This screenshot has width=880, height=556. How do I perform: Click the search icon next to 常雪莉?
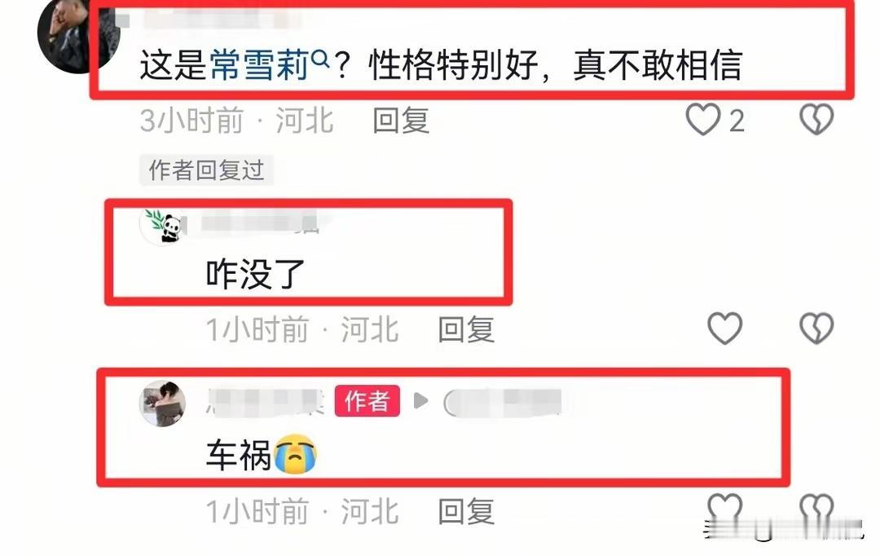coord(320,57)
